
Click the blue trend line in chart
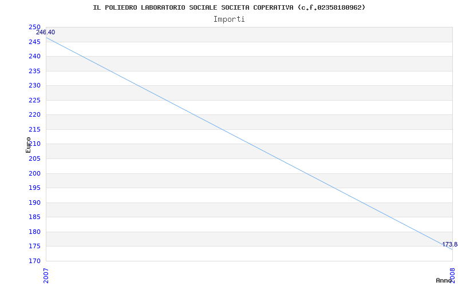coord(249,144)
